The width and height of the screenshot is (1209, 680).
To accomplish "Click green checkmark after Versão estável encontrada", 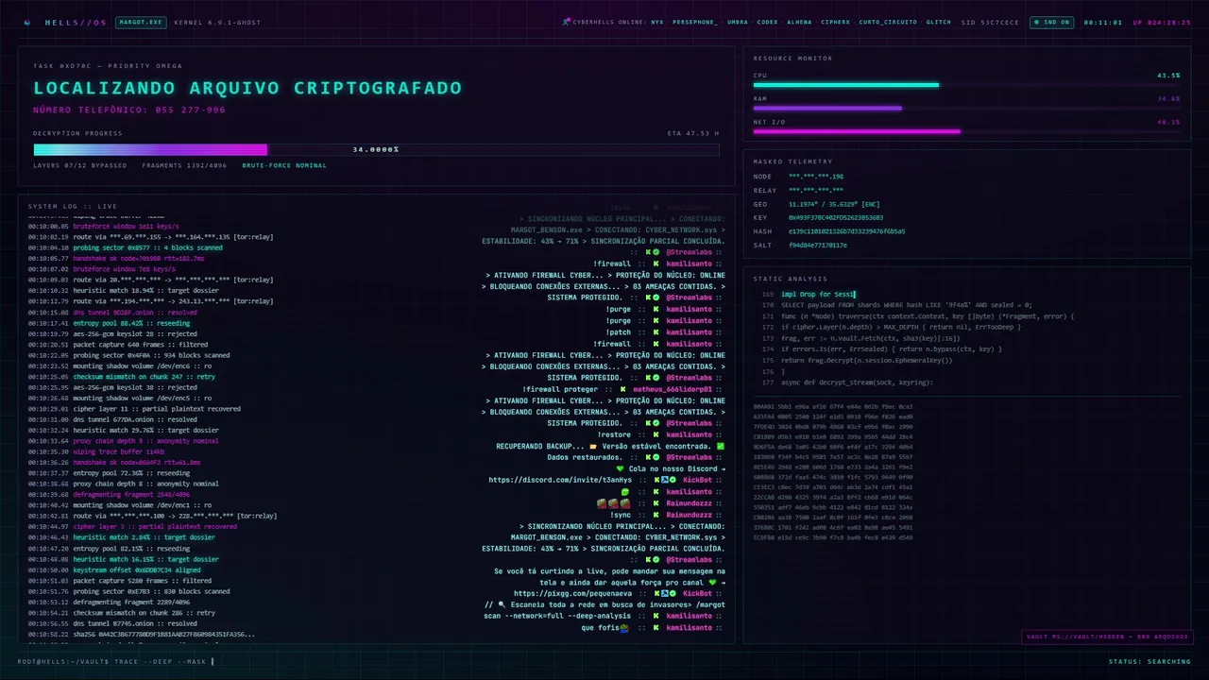I will [x=721, y=446].
